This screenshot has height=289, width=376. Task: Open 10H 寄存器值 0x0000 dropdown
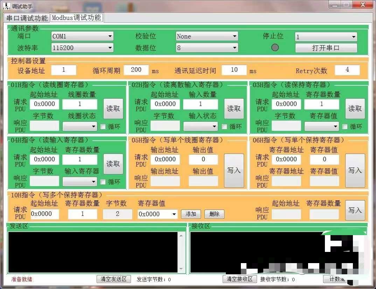click(x=158, y=214)
